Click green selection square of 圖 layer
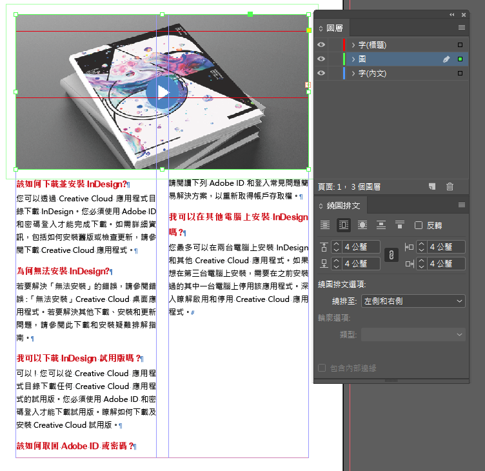 (460, 59)
